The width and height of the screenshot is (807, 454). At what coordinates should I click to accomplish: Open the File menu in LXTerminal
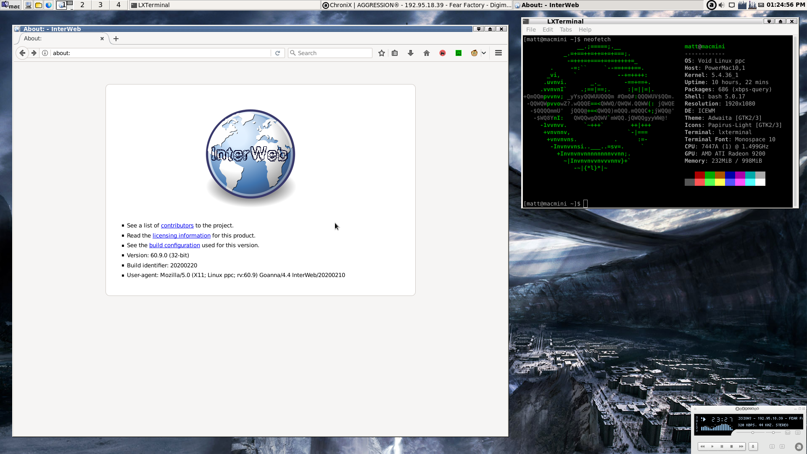(531, 29)
